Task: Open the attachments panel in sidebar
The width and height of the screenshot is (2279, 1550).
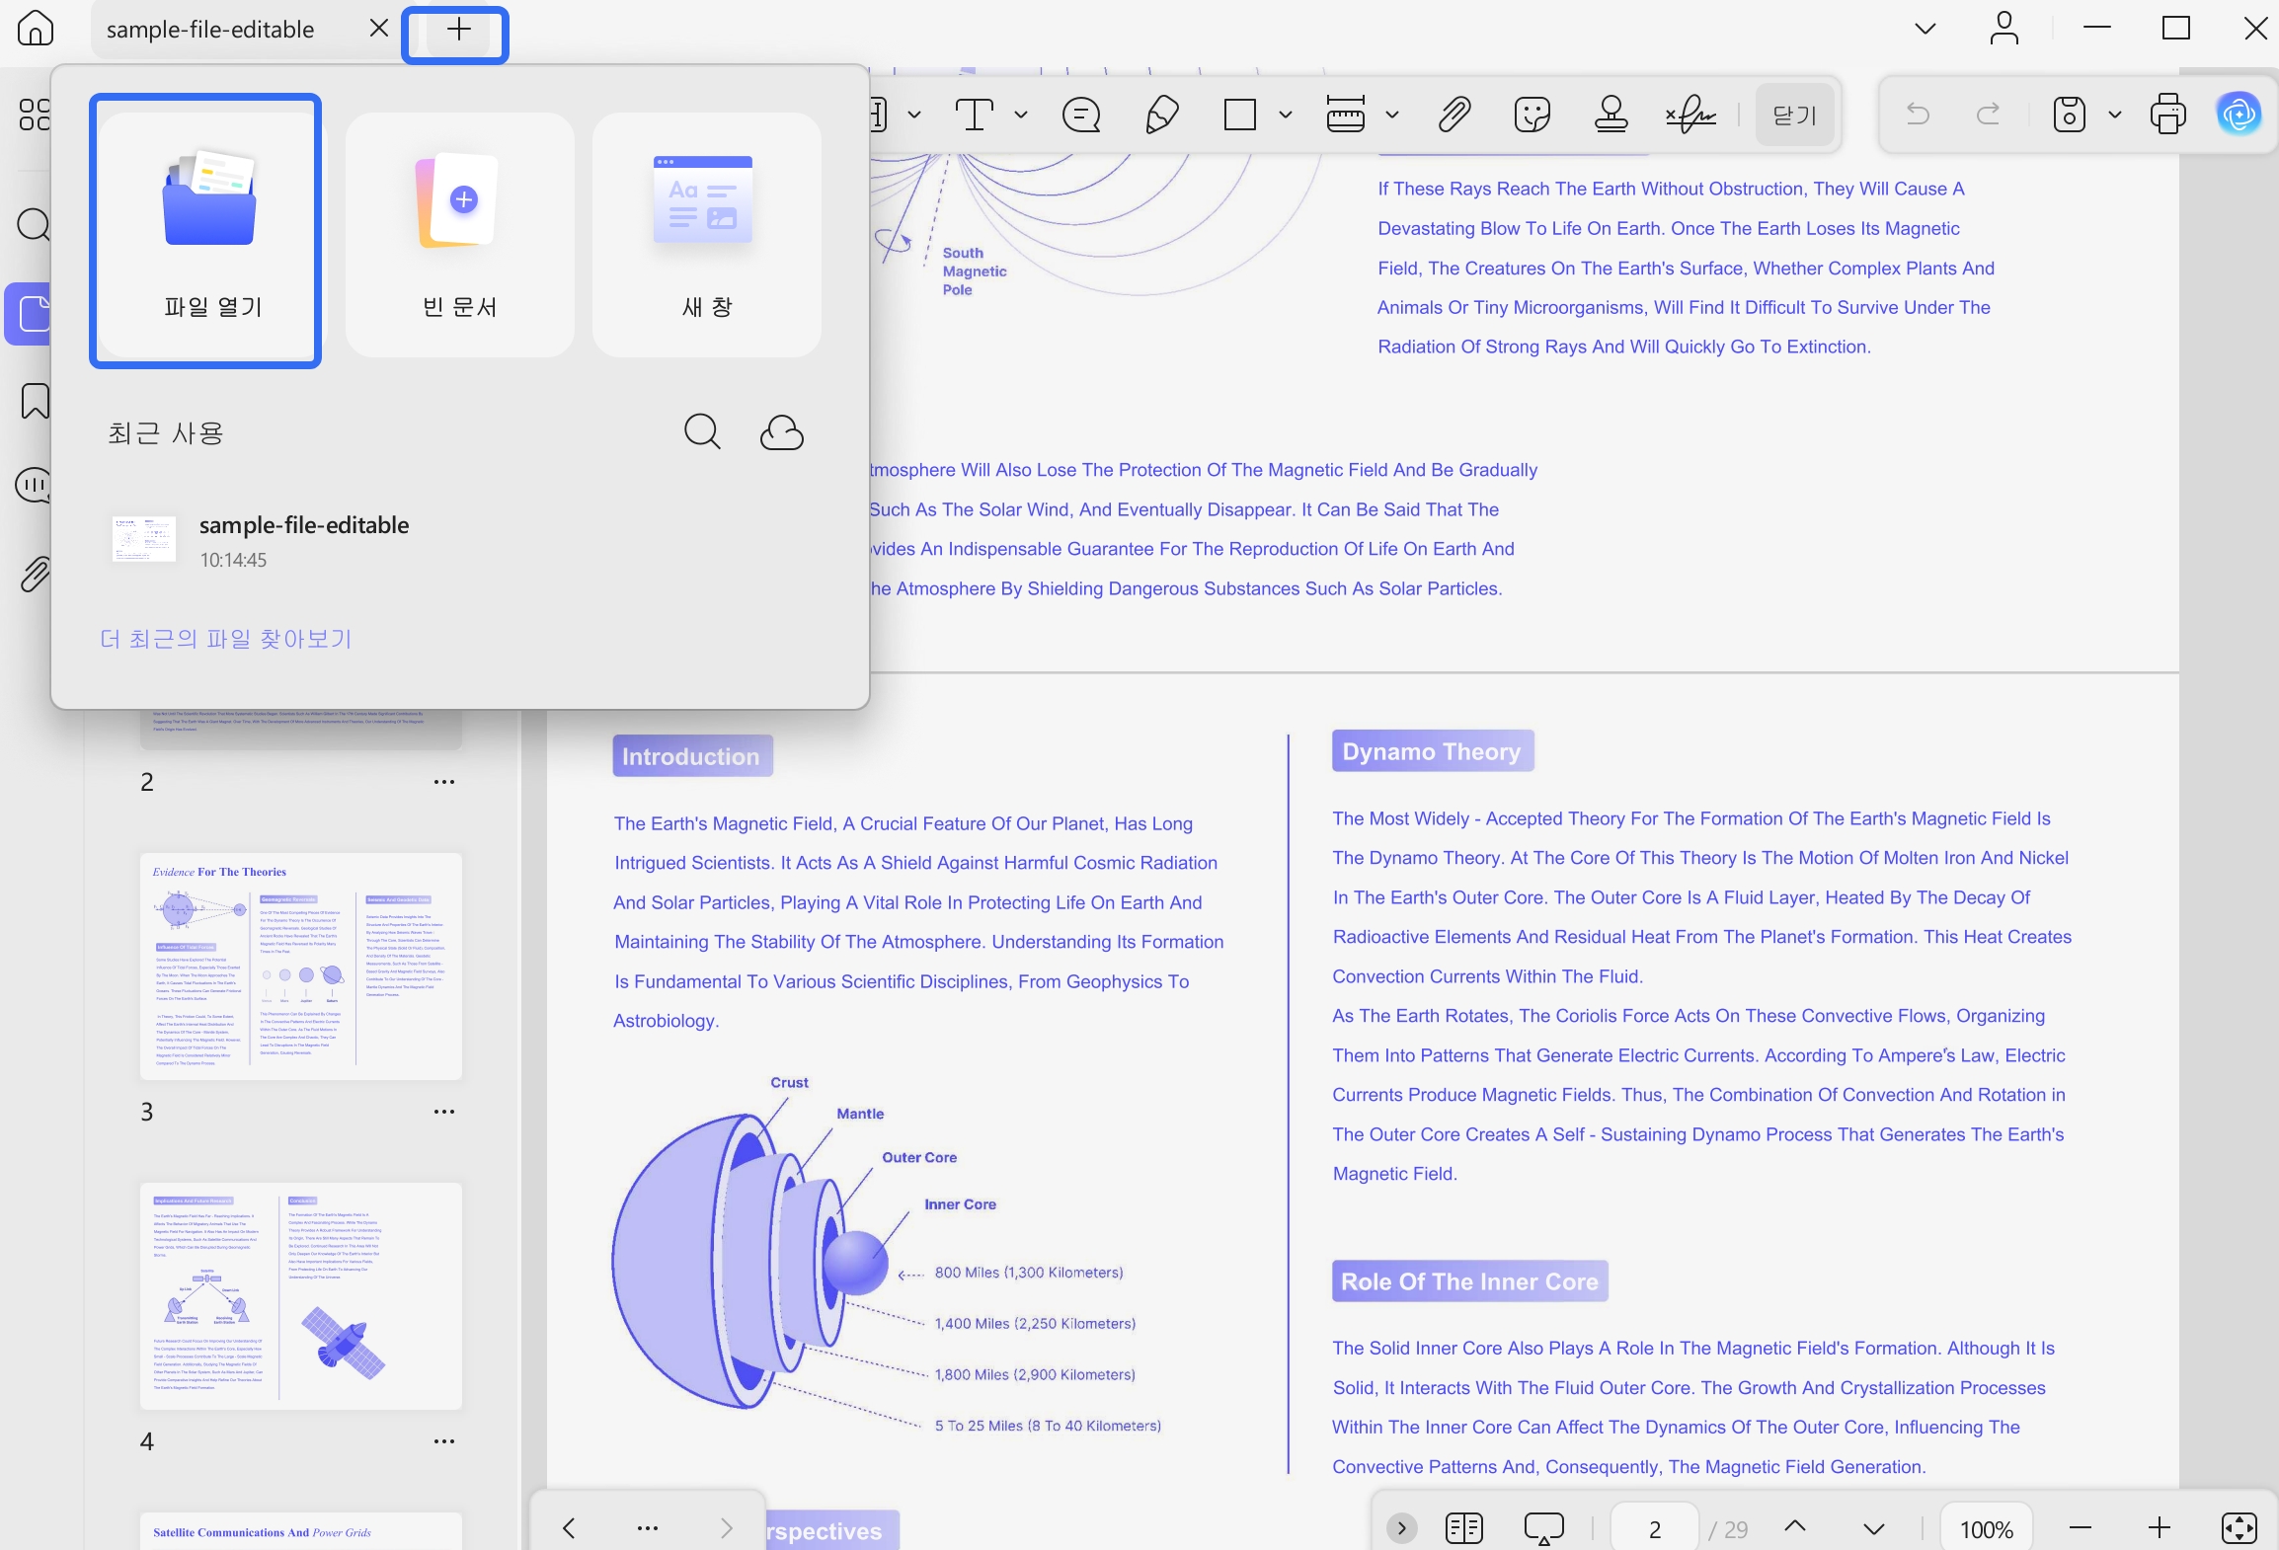Action: click(36, 574)
